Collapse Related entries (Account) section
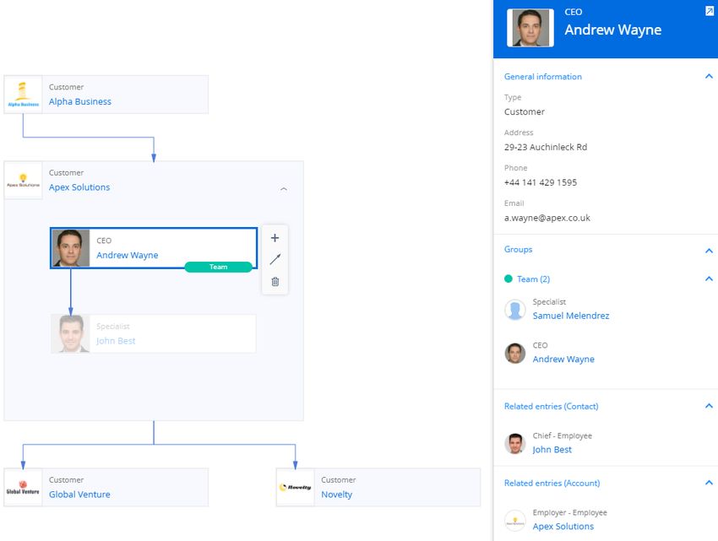The image size is (718, 541). point(709,483)
